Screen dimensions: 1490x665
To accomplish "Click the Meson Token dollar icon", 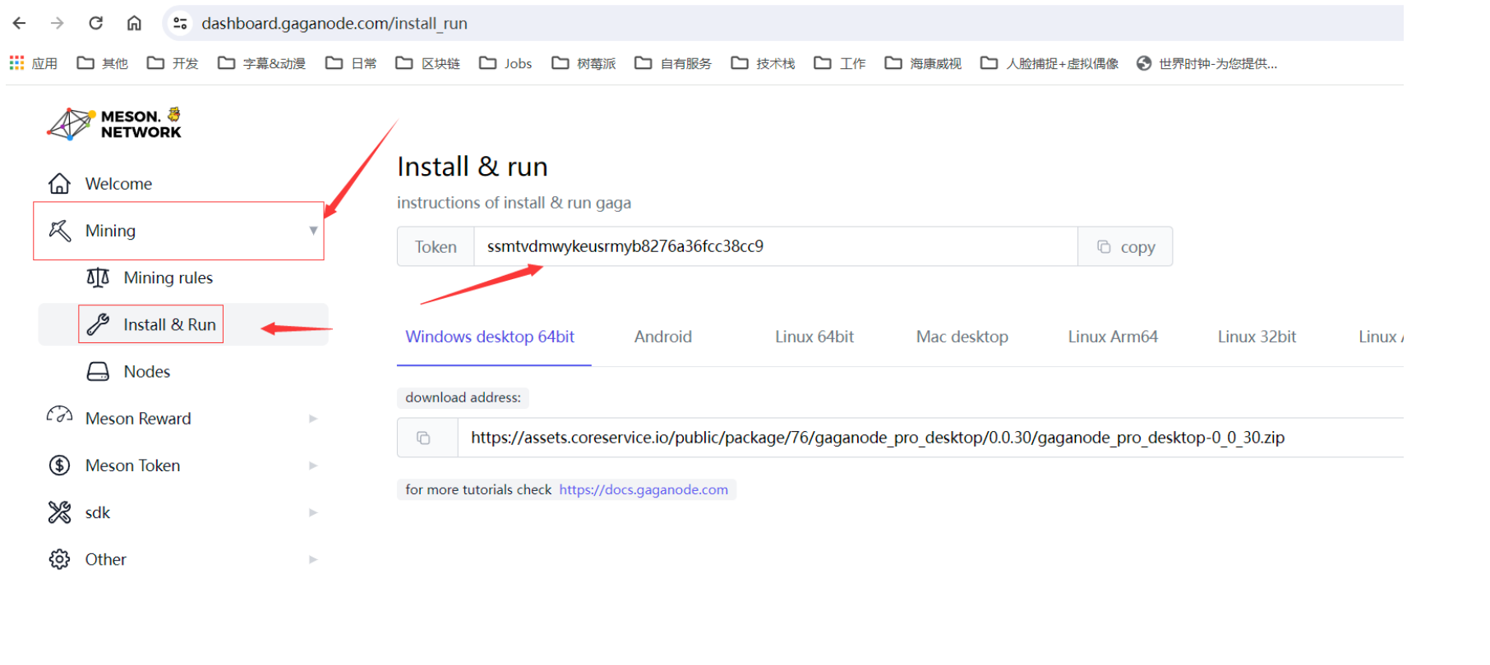I will click(x=59, y=465).
